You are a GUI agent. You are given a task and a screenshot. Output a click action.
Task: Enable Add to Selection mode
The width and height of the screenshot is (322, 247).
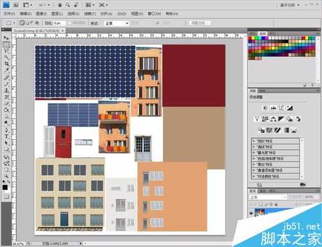point(27,22)
